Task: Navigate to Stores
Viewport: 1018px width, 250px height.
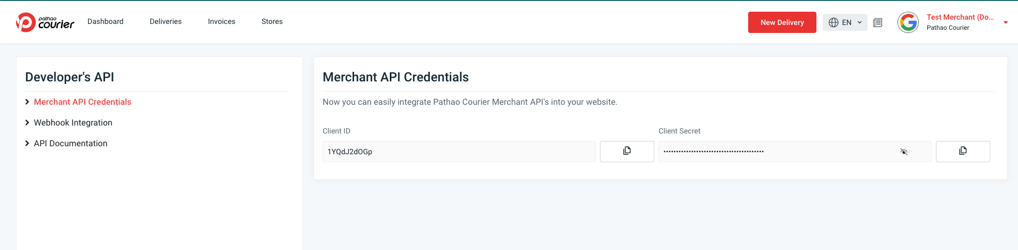Action: click(x=272, y=21)
